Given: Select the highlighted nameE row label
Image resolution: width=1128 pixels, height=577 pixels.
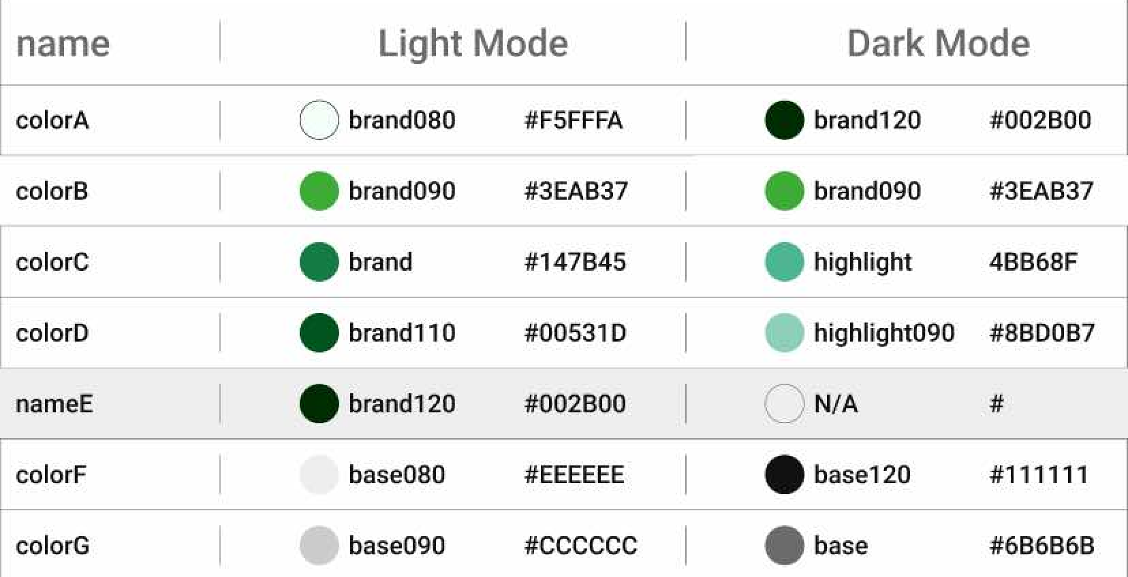Looking at the screenshot, I should click(x=54, y=403).
